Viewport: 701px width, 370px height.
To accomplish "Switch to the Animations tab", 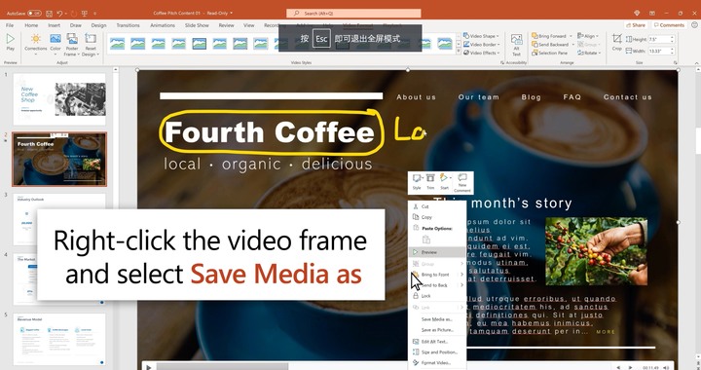I will 163,25.
